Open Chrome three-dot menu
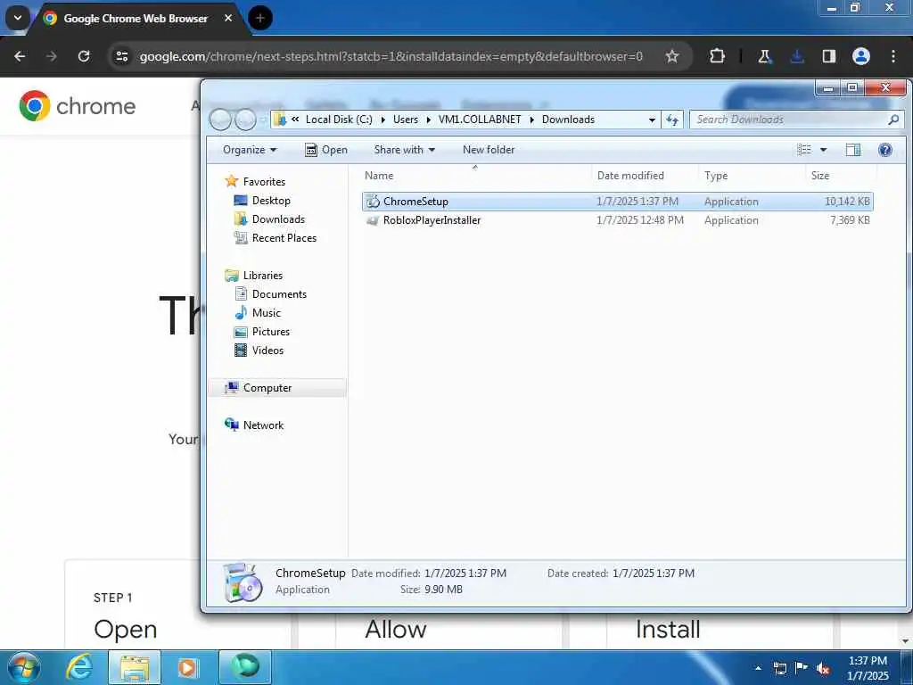 tap(893, 56)
